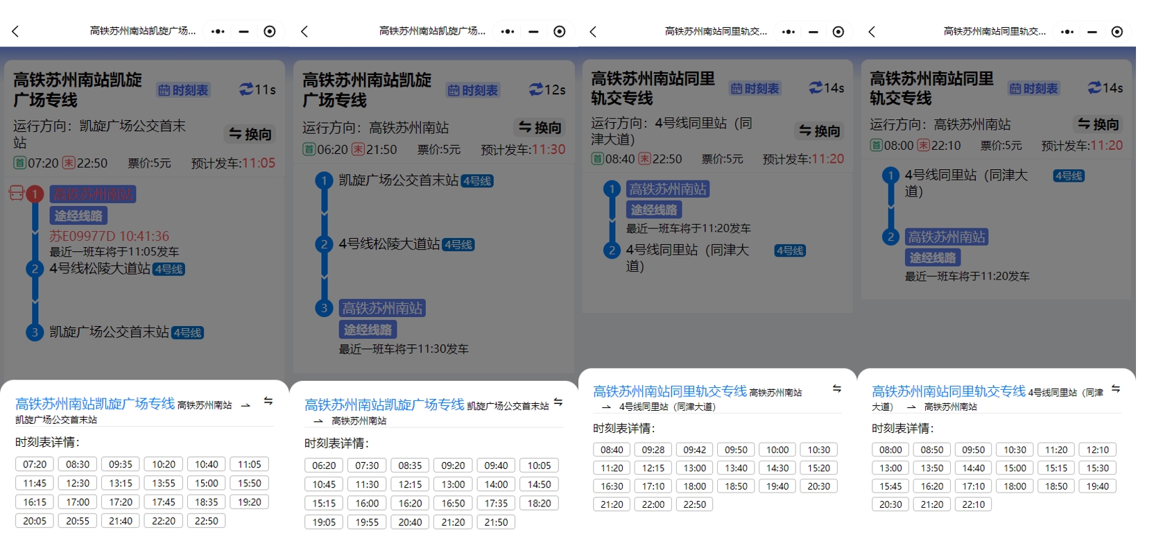The image size is (1154, 537).
Task: Swap direction icon in the sheet starting 凯旋广场公交首末站
Action: click(x=558, y=402)
